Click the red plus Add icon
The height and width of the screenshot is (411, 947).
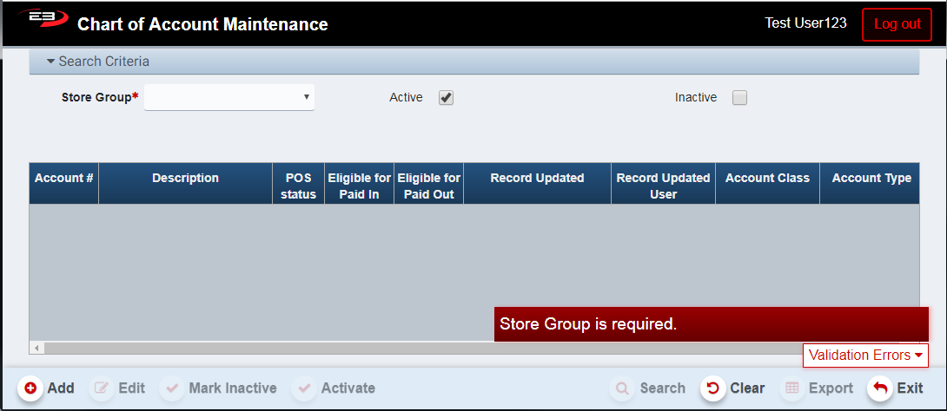pos(30,388)
